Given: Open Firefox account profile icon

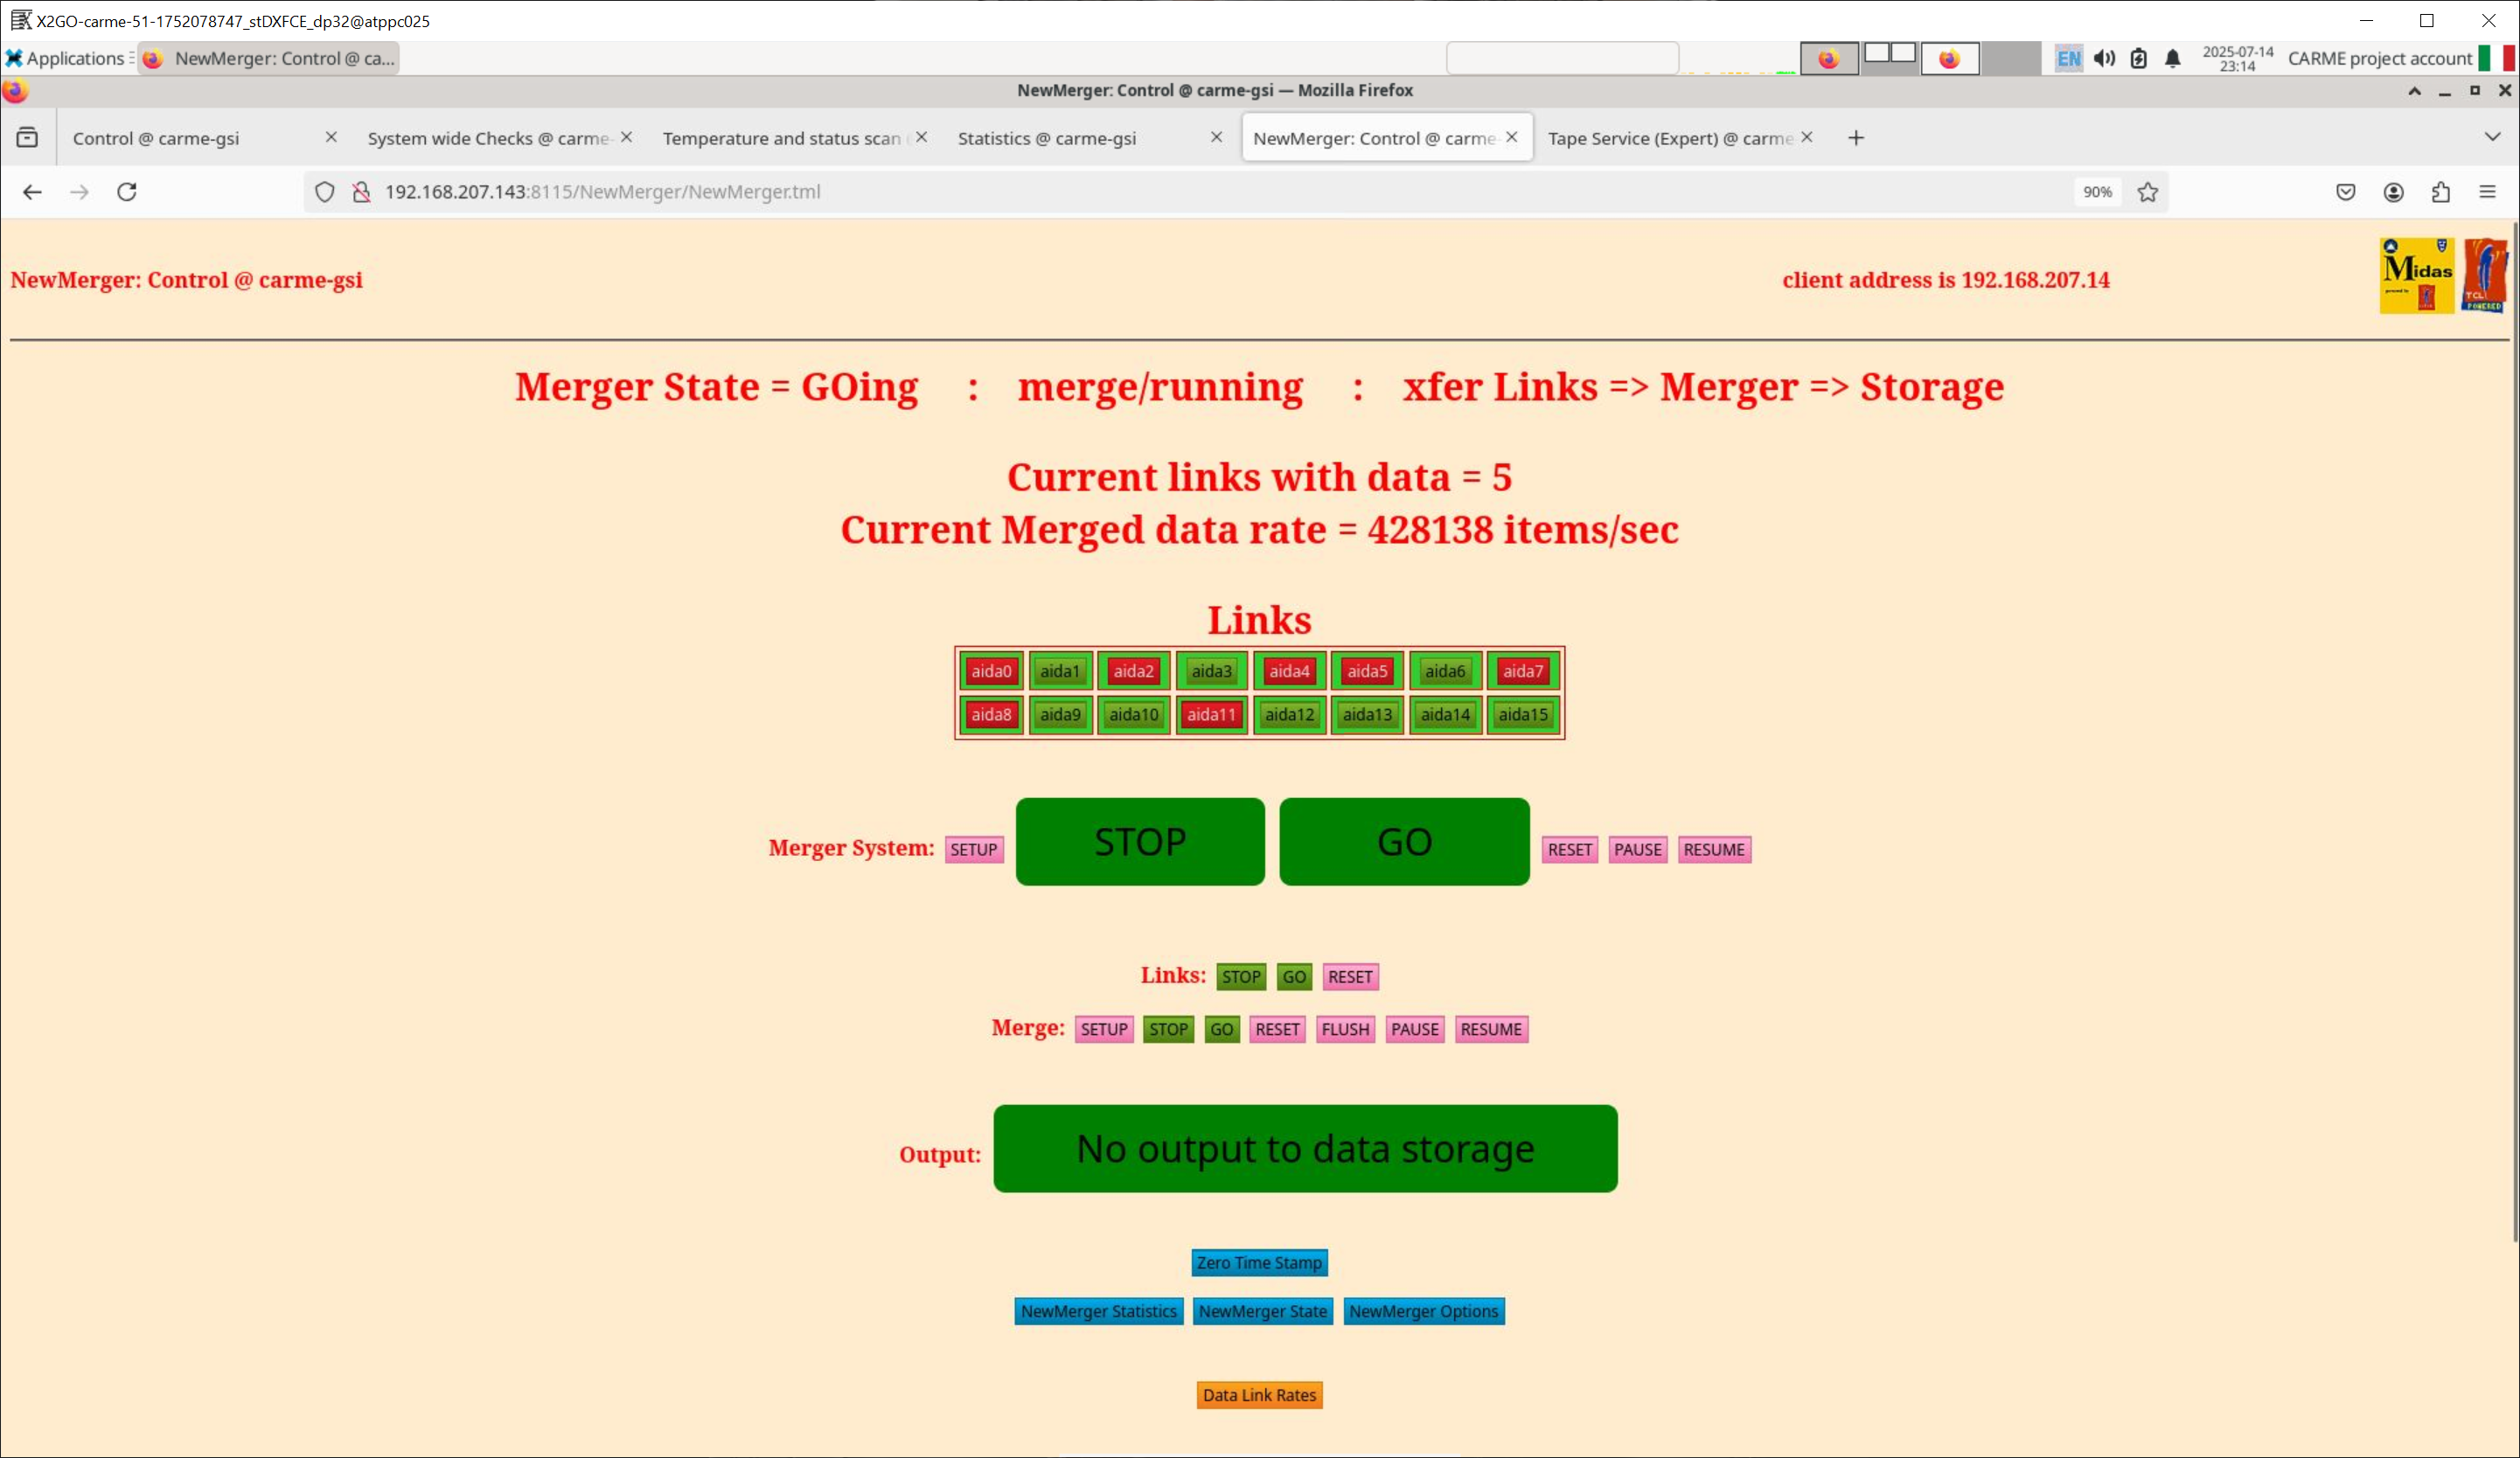Looking at the screenshot, I should click(x=2393, y=192).
